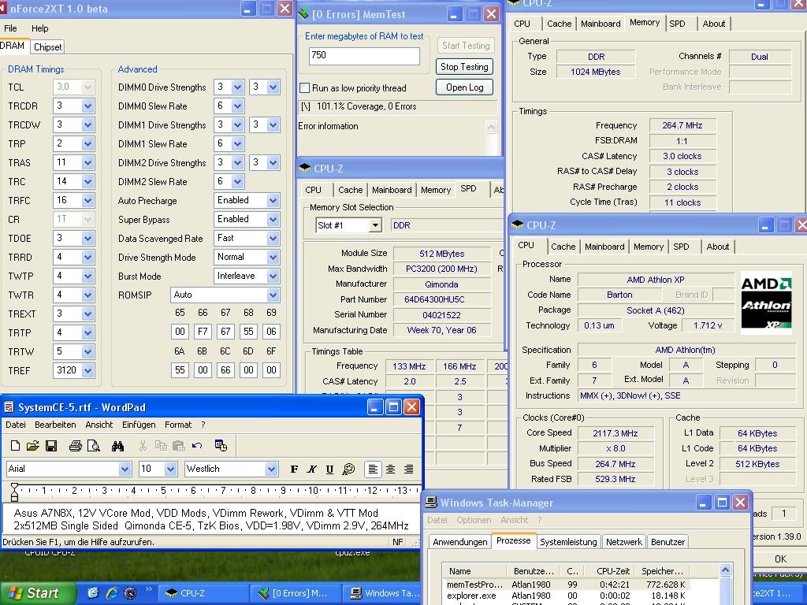Switch to the Chipset tab in nForce2XT
The width and height of the screenshot is (807, 605).
(47, 46)
